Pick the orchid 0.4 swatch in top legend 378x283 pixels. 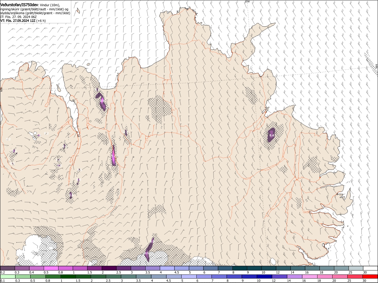36,268
